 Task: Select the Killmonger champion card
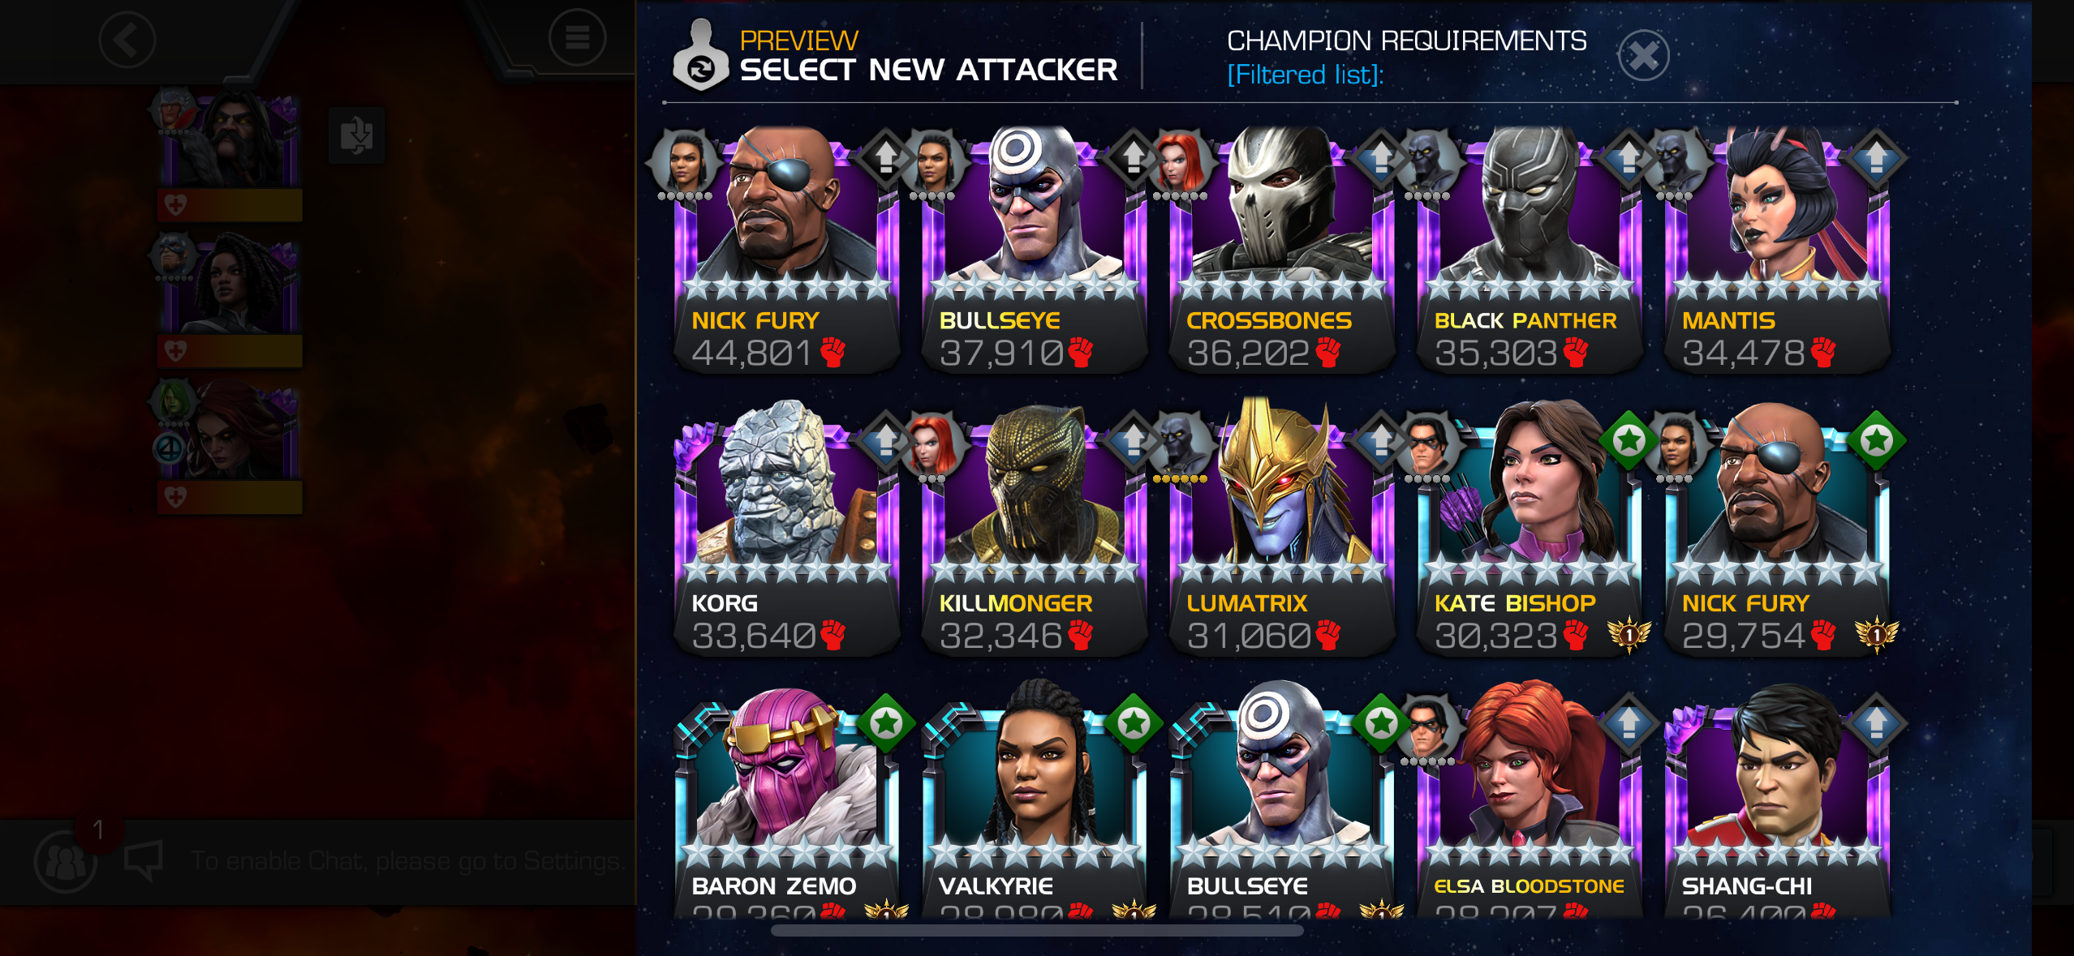pyautogui.click(x=1035, y=528)
